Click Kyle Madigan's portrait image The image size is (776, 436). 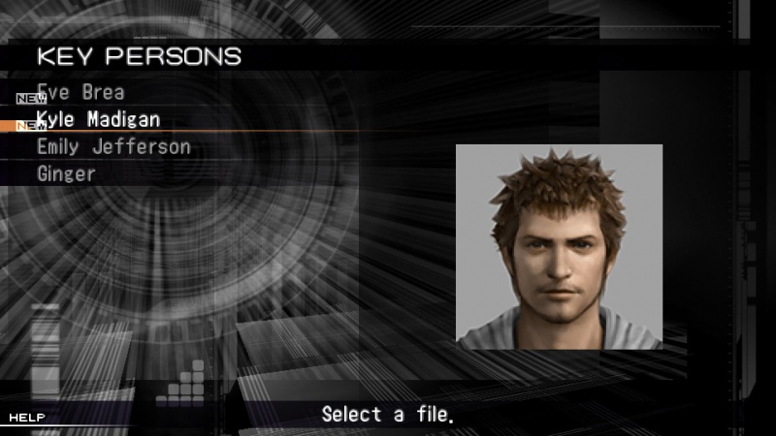559,247
